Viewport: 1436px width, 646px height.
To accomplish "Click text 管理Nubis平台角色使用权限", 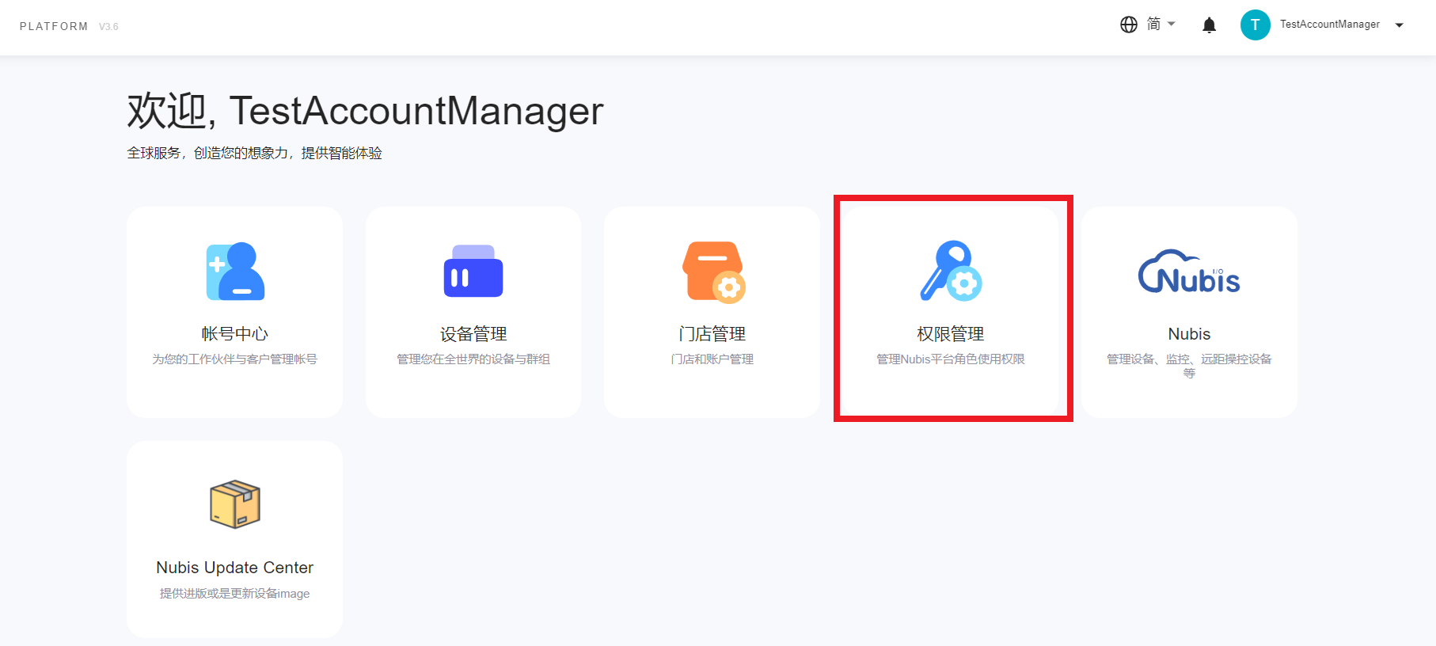I will pos(951,359).
